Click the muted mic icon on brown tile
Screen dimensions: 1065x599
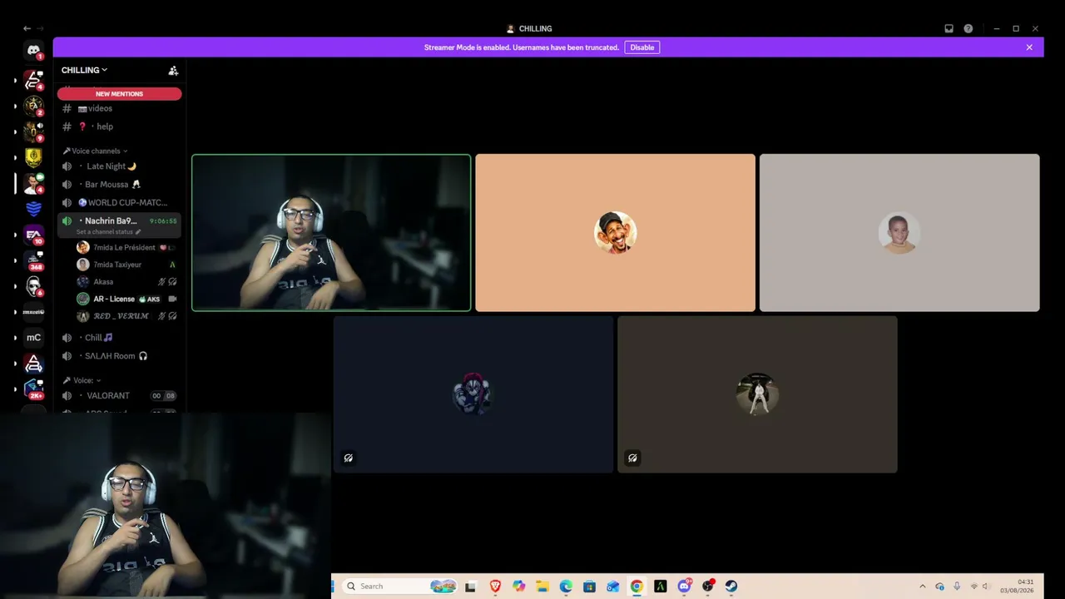tap(632, 458)
